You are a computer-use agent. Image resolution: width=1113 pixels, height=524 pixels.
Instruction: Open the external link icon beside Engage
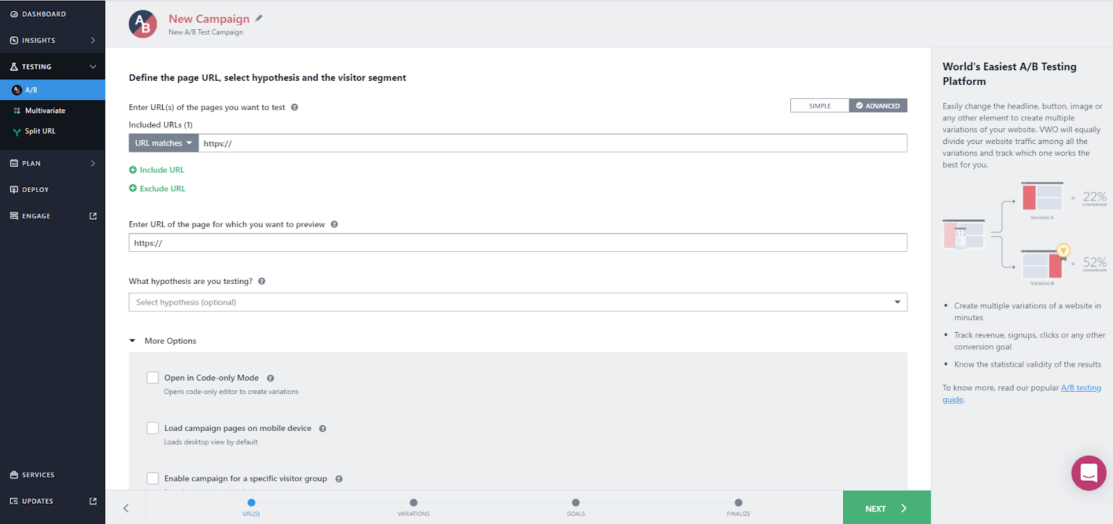(x=93, y=216)
